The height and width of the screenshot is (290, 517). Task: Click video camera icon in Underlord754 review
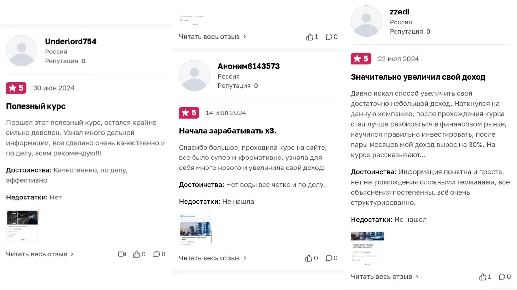(x=122, y=254)
